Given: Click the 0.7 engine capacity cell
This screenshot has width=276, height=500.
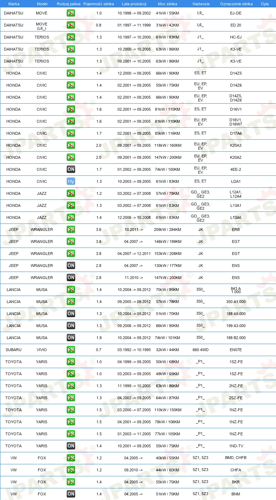Looking at the screenshot, I should (x=99, y=350).
